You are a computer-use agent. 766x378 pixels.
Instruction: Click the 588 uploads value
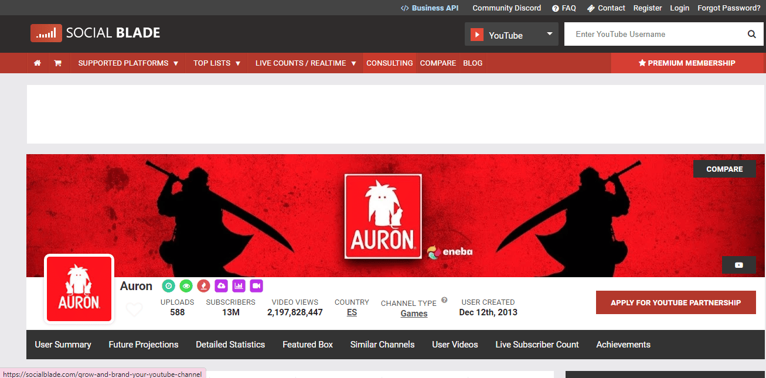click(x=178, y=313)
